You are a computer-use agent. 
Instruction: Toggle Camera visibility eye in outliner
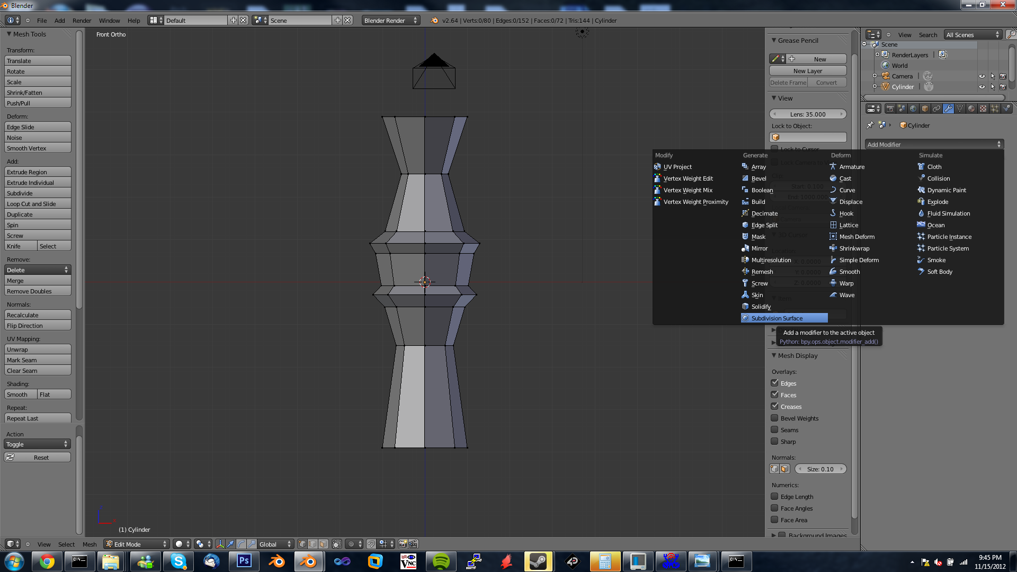[982, 76]
